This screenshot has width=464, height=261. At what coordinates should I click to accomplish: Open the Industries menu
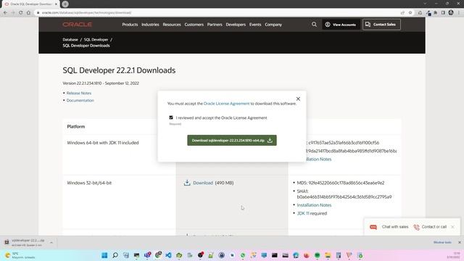[x=150, y=25]
